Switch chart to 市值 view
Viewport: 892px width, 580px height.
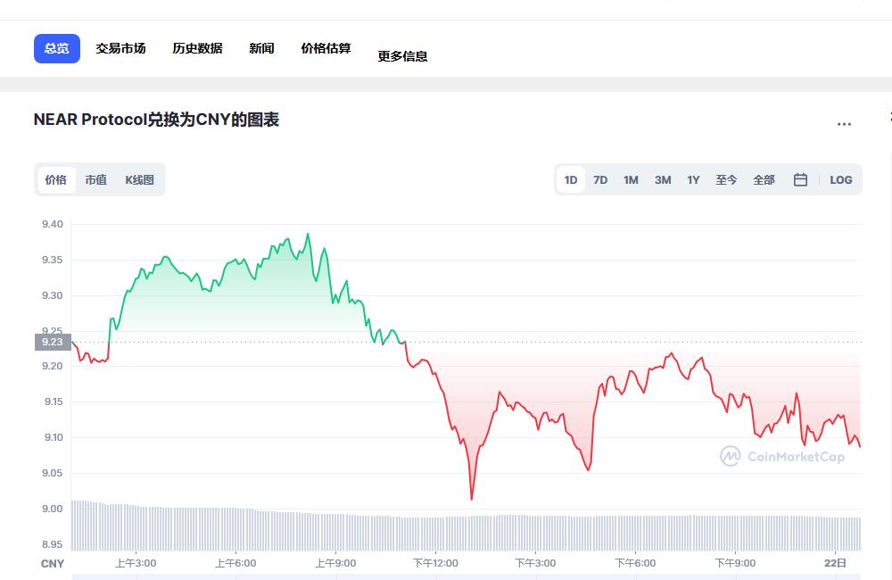(95, 179)
